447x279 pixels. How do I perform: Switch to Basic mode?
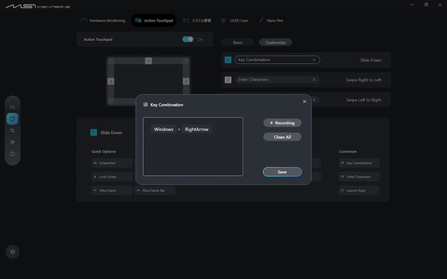click(238, 42)
